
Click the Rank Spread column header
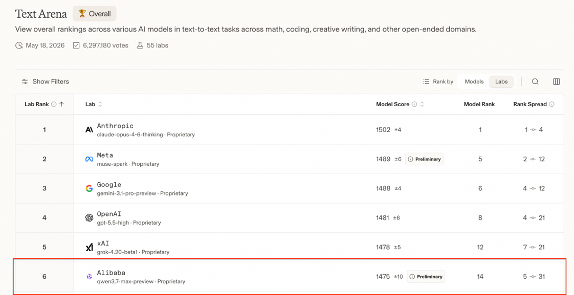pyautogui.click(x=530, y=104)
